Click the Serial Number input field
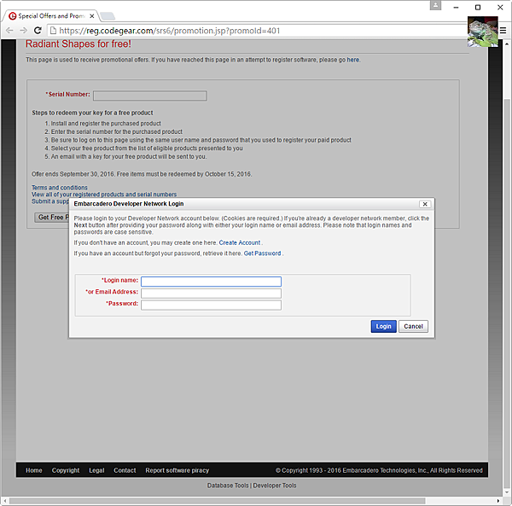Image resolution: width=512 pixels, height=506 pixels. pyautogui.click(x=150, y=96)
